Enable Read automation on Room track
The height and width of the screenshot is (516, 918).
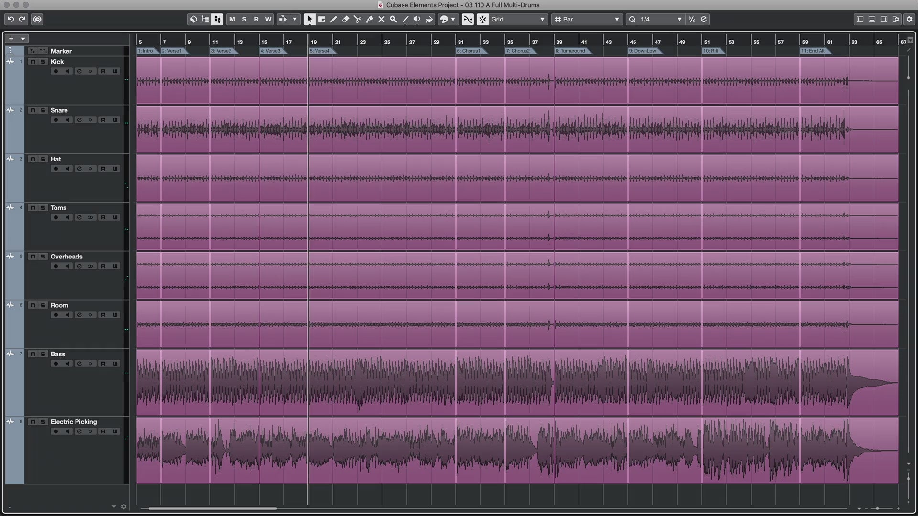[103, 315]
